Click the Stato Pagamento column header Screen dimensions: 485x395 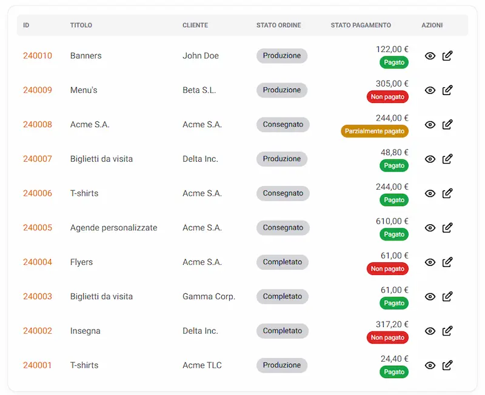(361, 25)
